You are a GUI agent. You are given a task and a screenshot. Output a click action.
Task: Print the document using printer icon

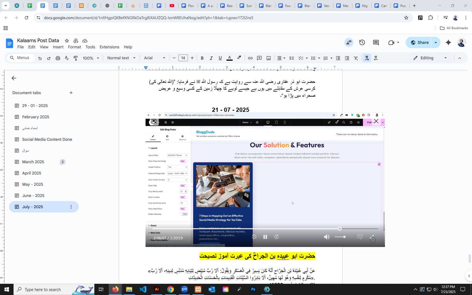pyautogui.click(x=58, y=58)
